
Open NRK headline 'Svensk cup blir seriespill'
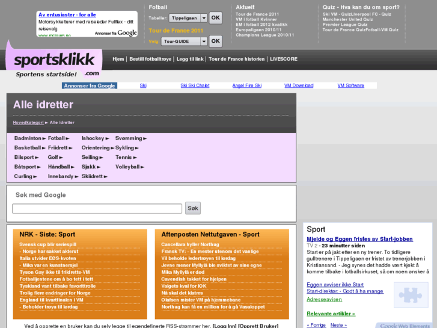[47, 244]
